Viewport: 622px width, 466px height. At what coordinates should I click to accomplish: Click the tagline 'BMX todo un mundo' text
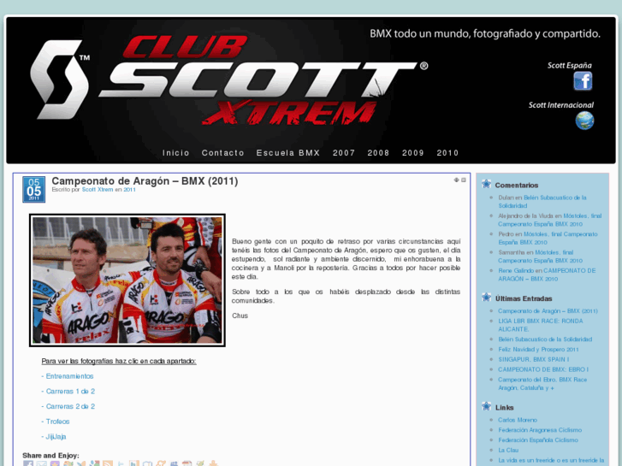485,33
